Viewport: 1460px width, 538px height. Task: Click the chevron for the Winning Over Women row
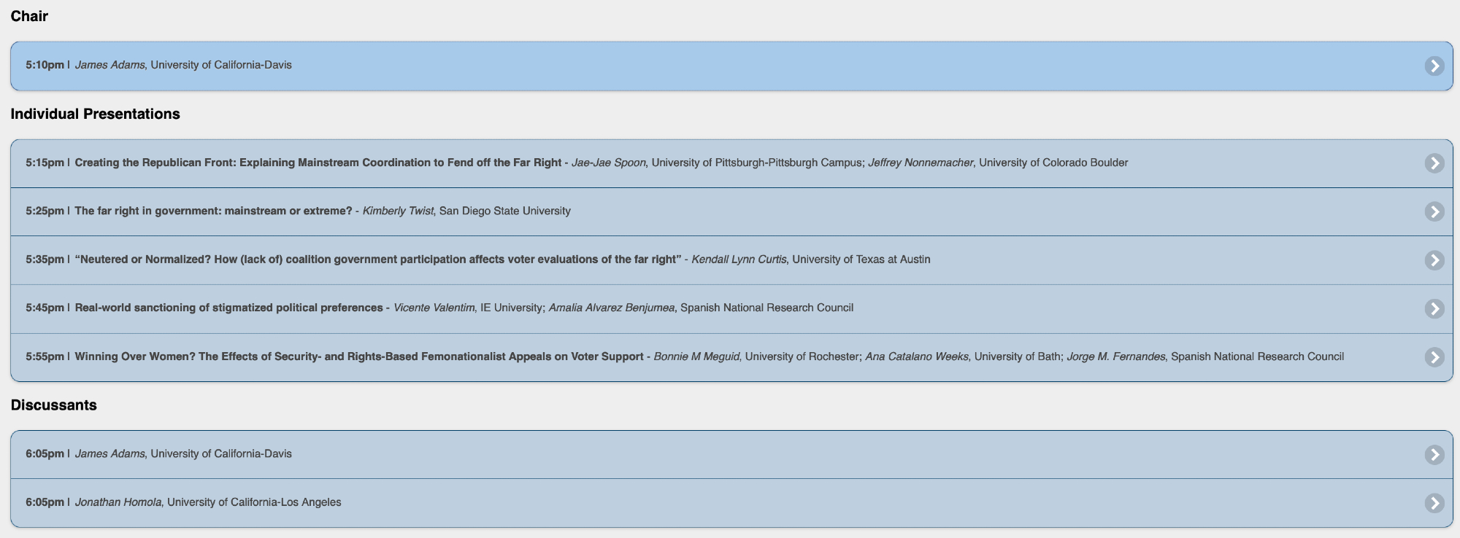coord(1434,357)
